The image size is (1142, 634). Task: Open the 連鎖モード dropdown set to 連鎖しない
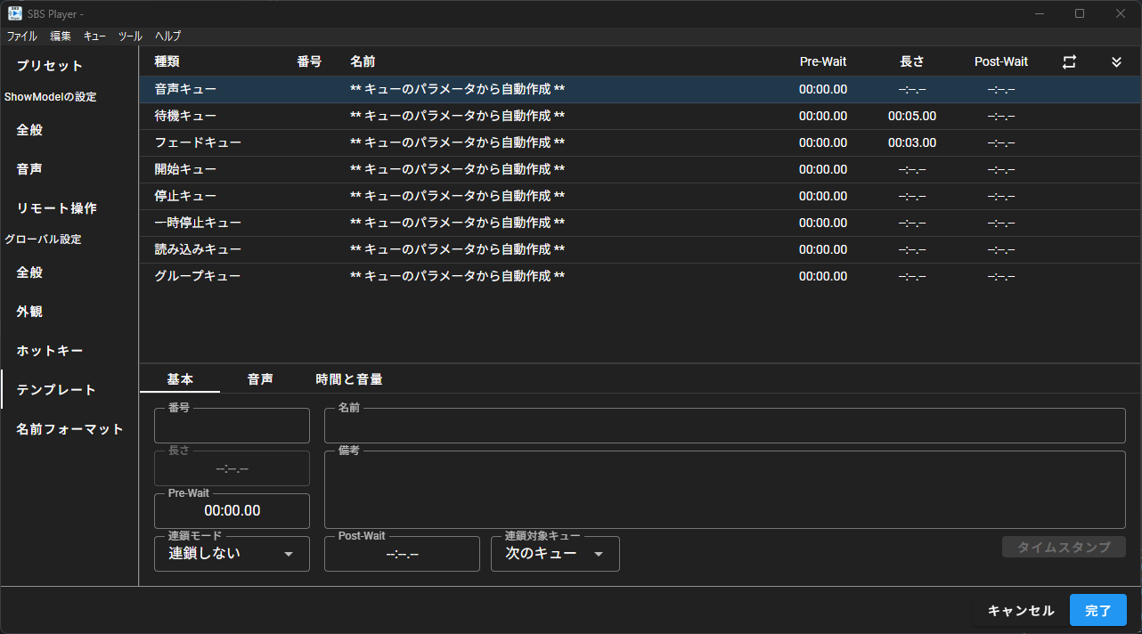click(x=231, y=553)
